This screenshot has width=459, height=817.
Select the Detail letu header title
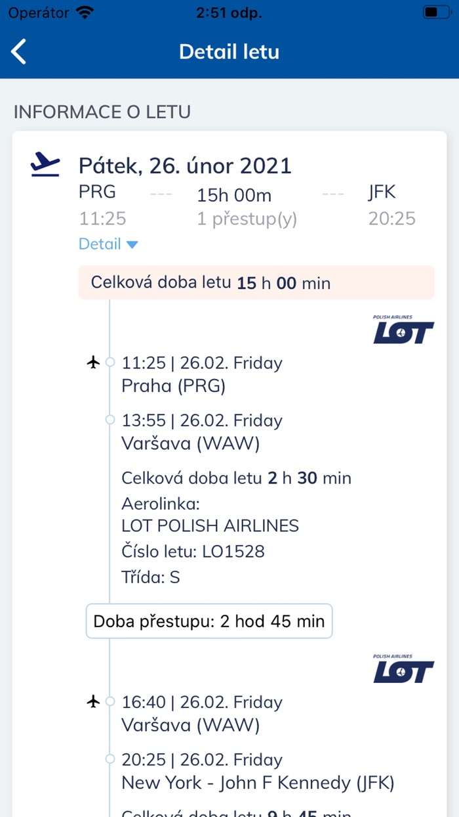[x=229, y=51]
